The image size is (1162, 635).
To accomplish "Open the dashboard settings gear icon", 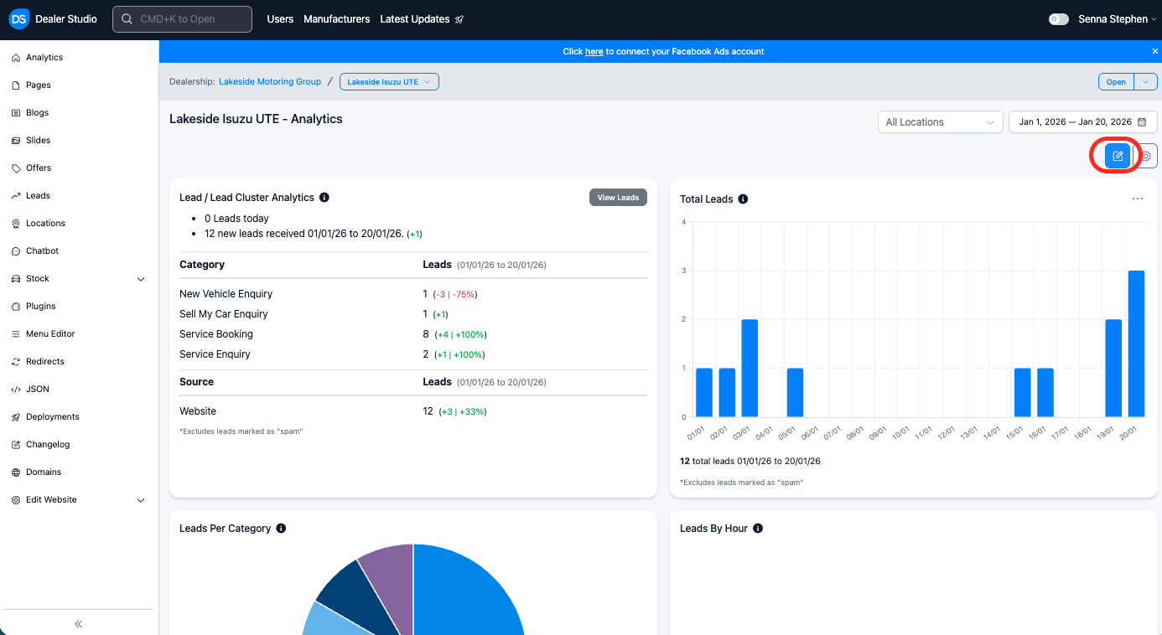I will pyautogui.click(x=1146, y=156).
